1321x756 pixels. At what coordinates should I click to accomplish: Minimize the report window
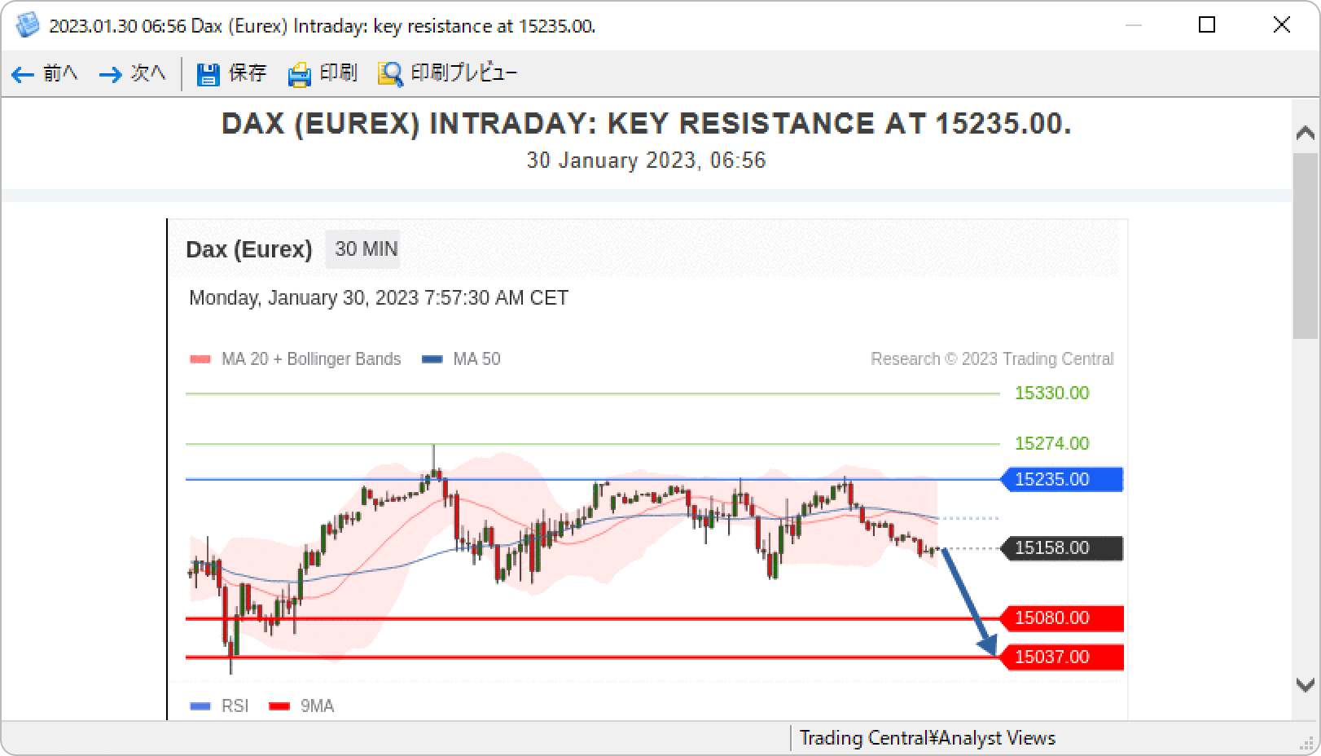[1133, 25]
